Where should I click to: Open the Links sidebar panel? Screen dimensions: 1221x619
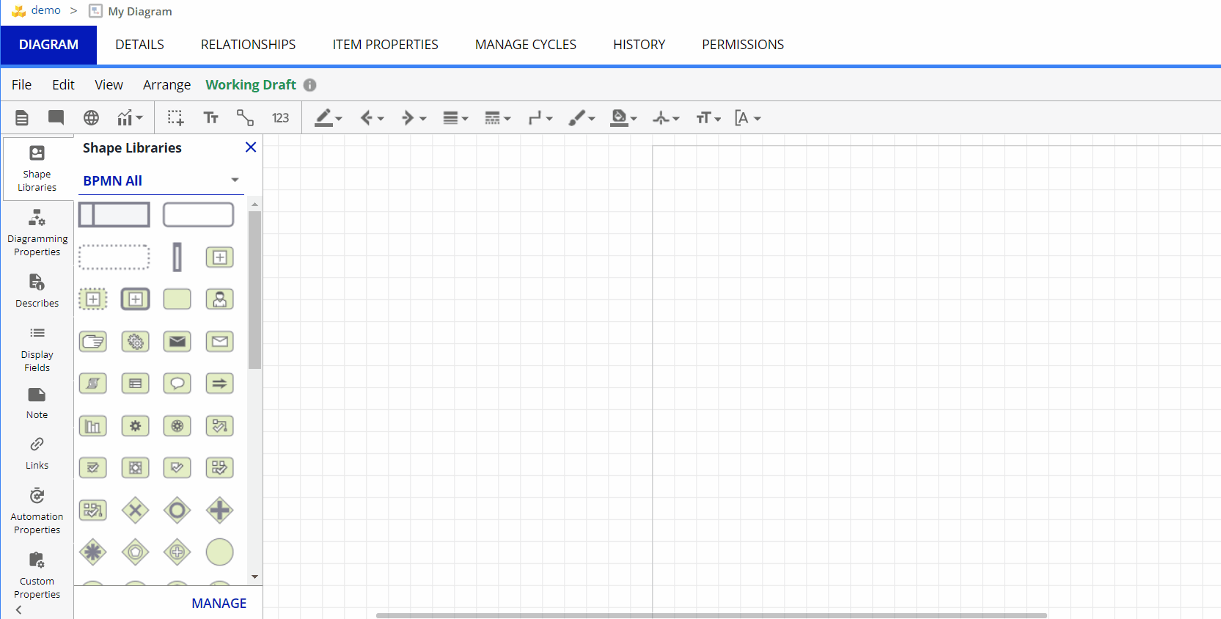[37, 454]
